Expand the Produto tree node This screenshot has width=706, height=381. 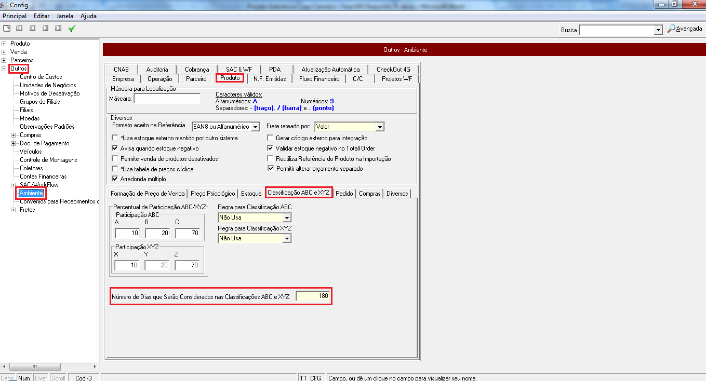[x=4, y=44]
